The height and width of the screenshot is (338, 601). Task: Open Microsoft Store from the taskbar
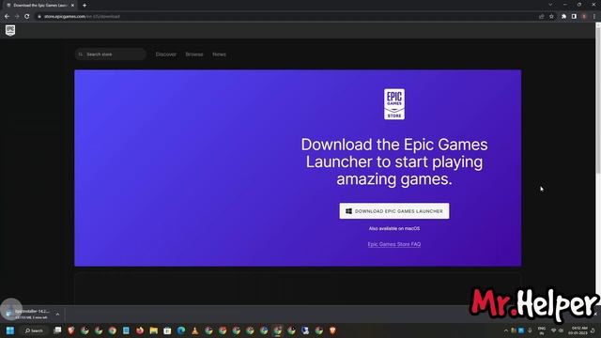point(167,330)
